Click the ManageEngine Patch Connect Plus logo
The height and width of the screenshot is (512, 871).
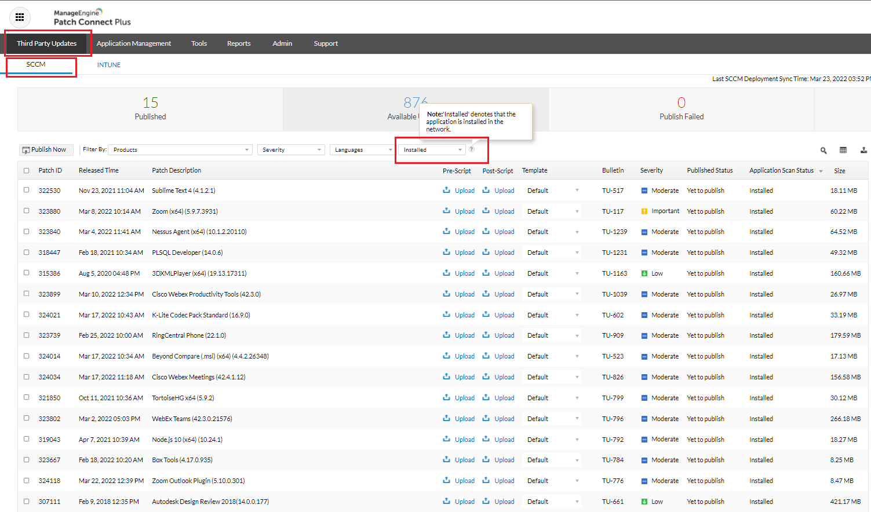tap(92, 17)
